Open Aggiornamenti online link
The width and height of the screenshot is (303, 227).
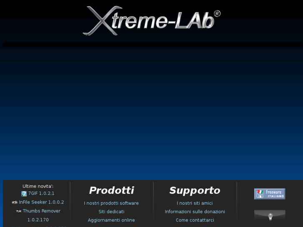(111, 220)
